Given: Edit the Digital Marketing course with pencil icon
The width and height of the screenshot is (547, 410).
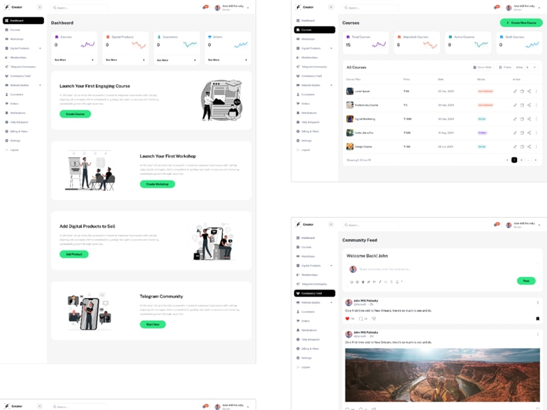Looking at the screenshot, I should (515, 119).
